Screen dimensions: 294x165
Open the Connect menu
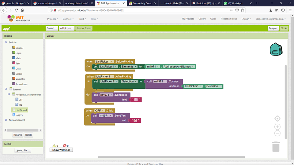click(x=68, y=19)
